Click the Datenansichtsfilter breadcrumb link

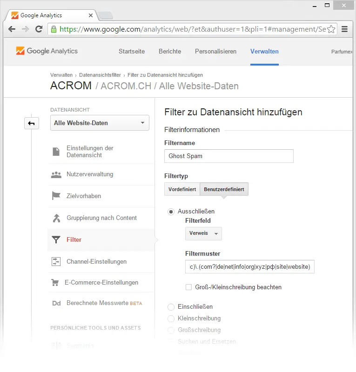100,75
